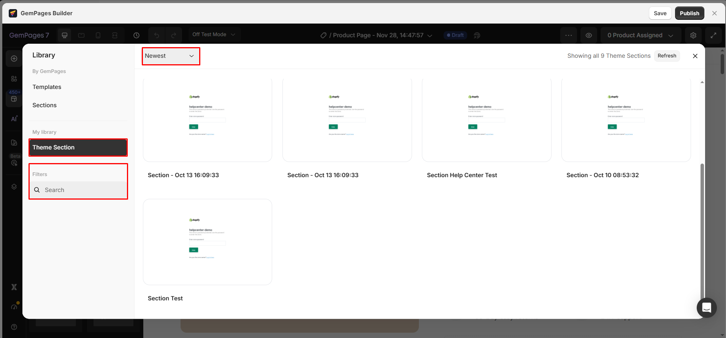This screenshot has width=726, height=338.
Task: Click the undo arrow icon
Action: coord(157,35)
